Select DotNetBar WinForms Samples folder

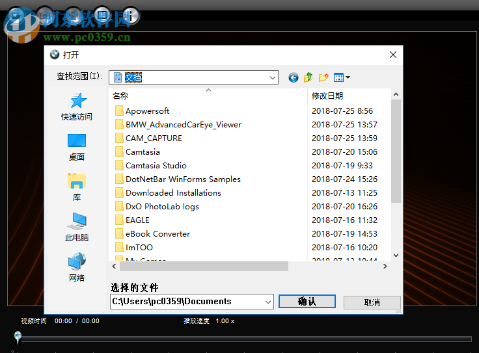[x=183, y=179]
